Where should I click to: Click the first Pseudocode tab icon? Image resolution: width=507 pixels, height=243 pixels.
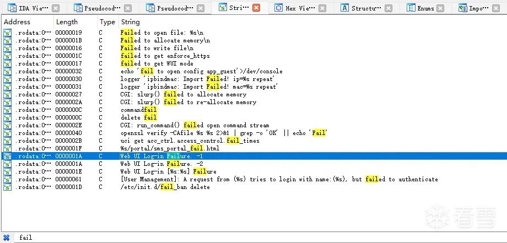[x=78, y=8]
